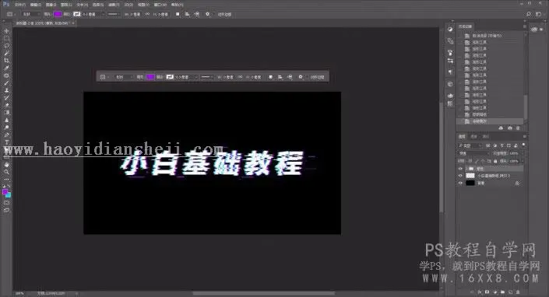Viewport: 549px width, 297px height.
Task: Open path arrangement in options bar
Action: 197,14
